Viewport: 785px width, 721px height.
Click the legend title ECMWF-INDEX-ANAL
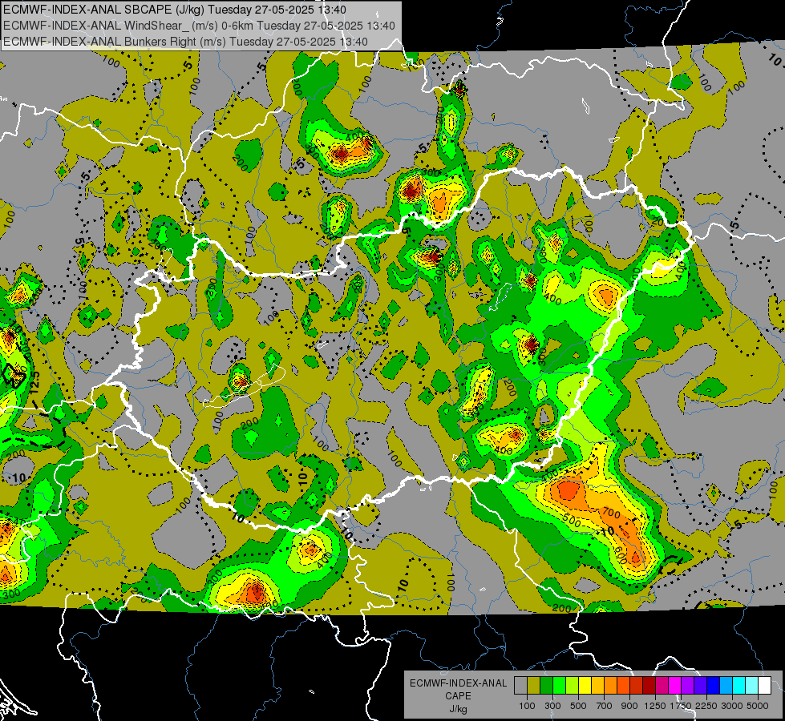(x=459, y=683)
